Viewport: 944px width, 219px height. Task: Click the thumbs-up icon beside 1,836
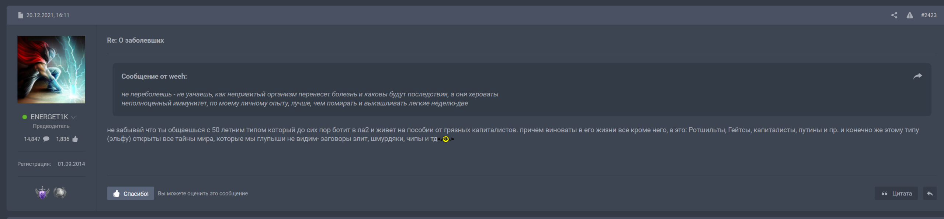(x=75, y=139)
